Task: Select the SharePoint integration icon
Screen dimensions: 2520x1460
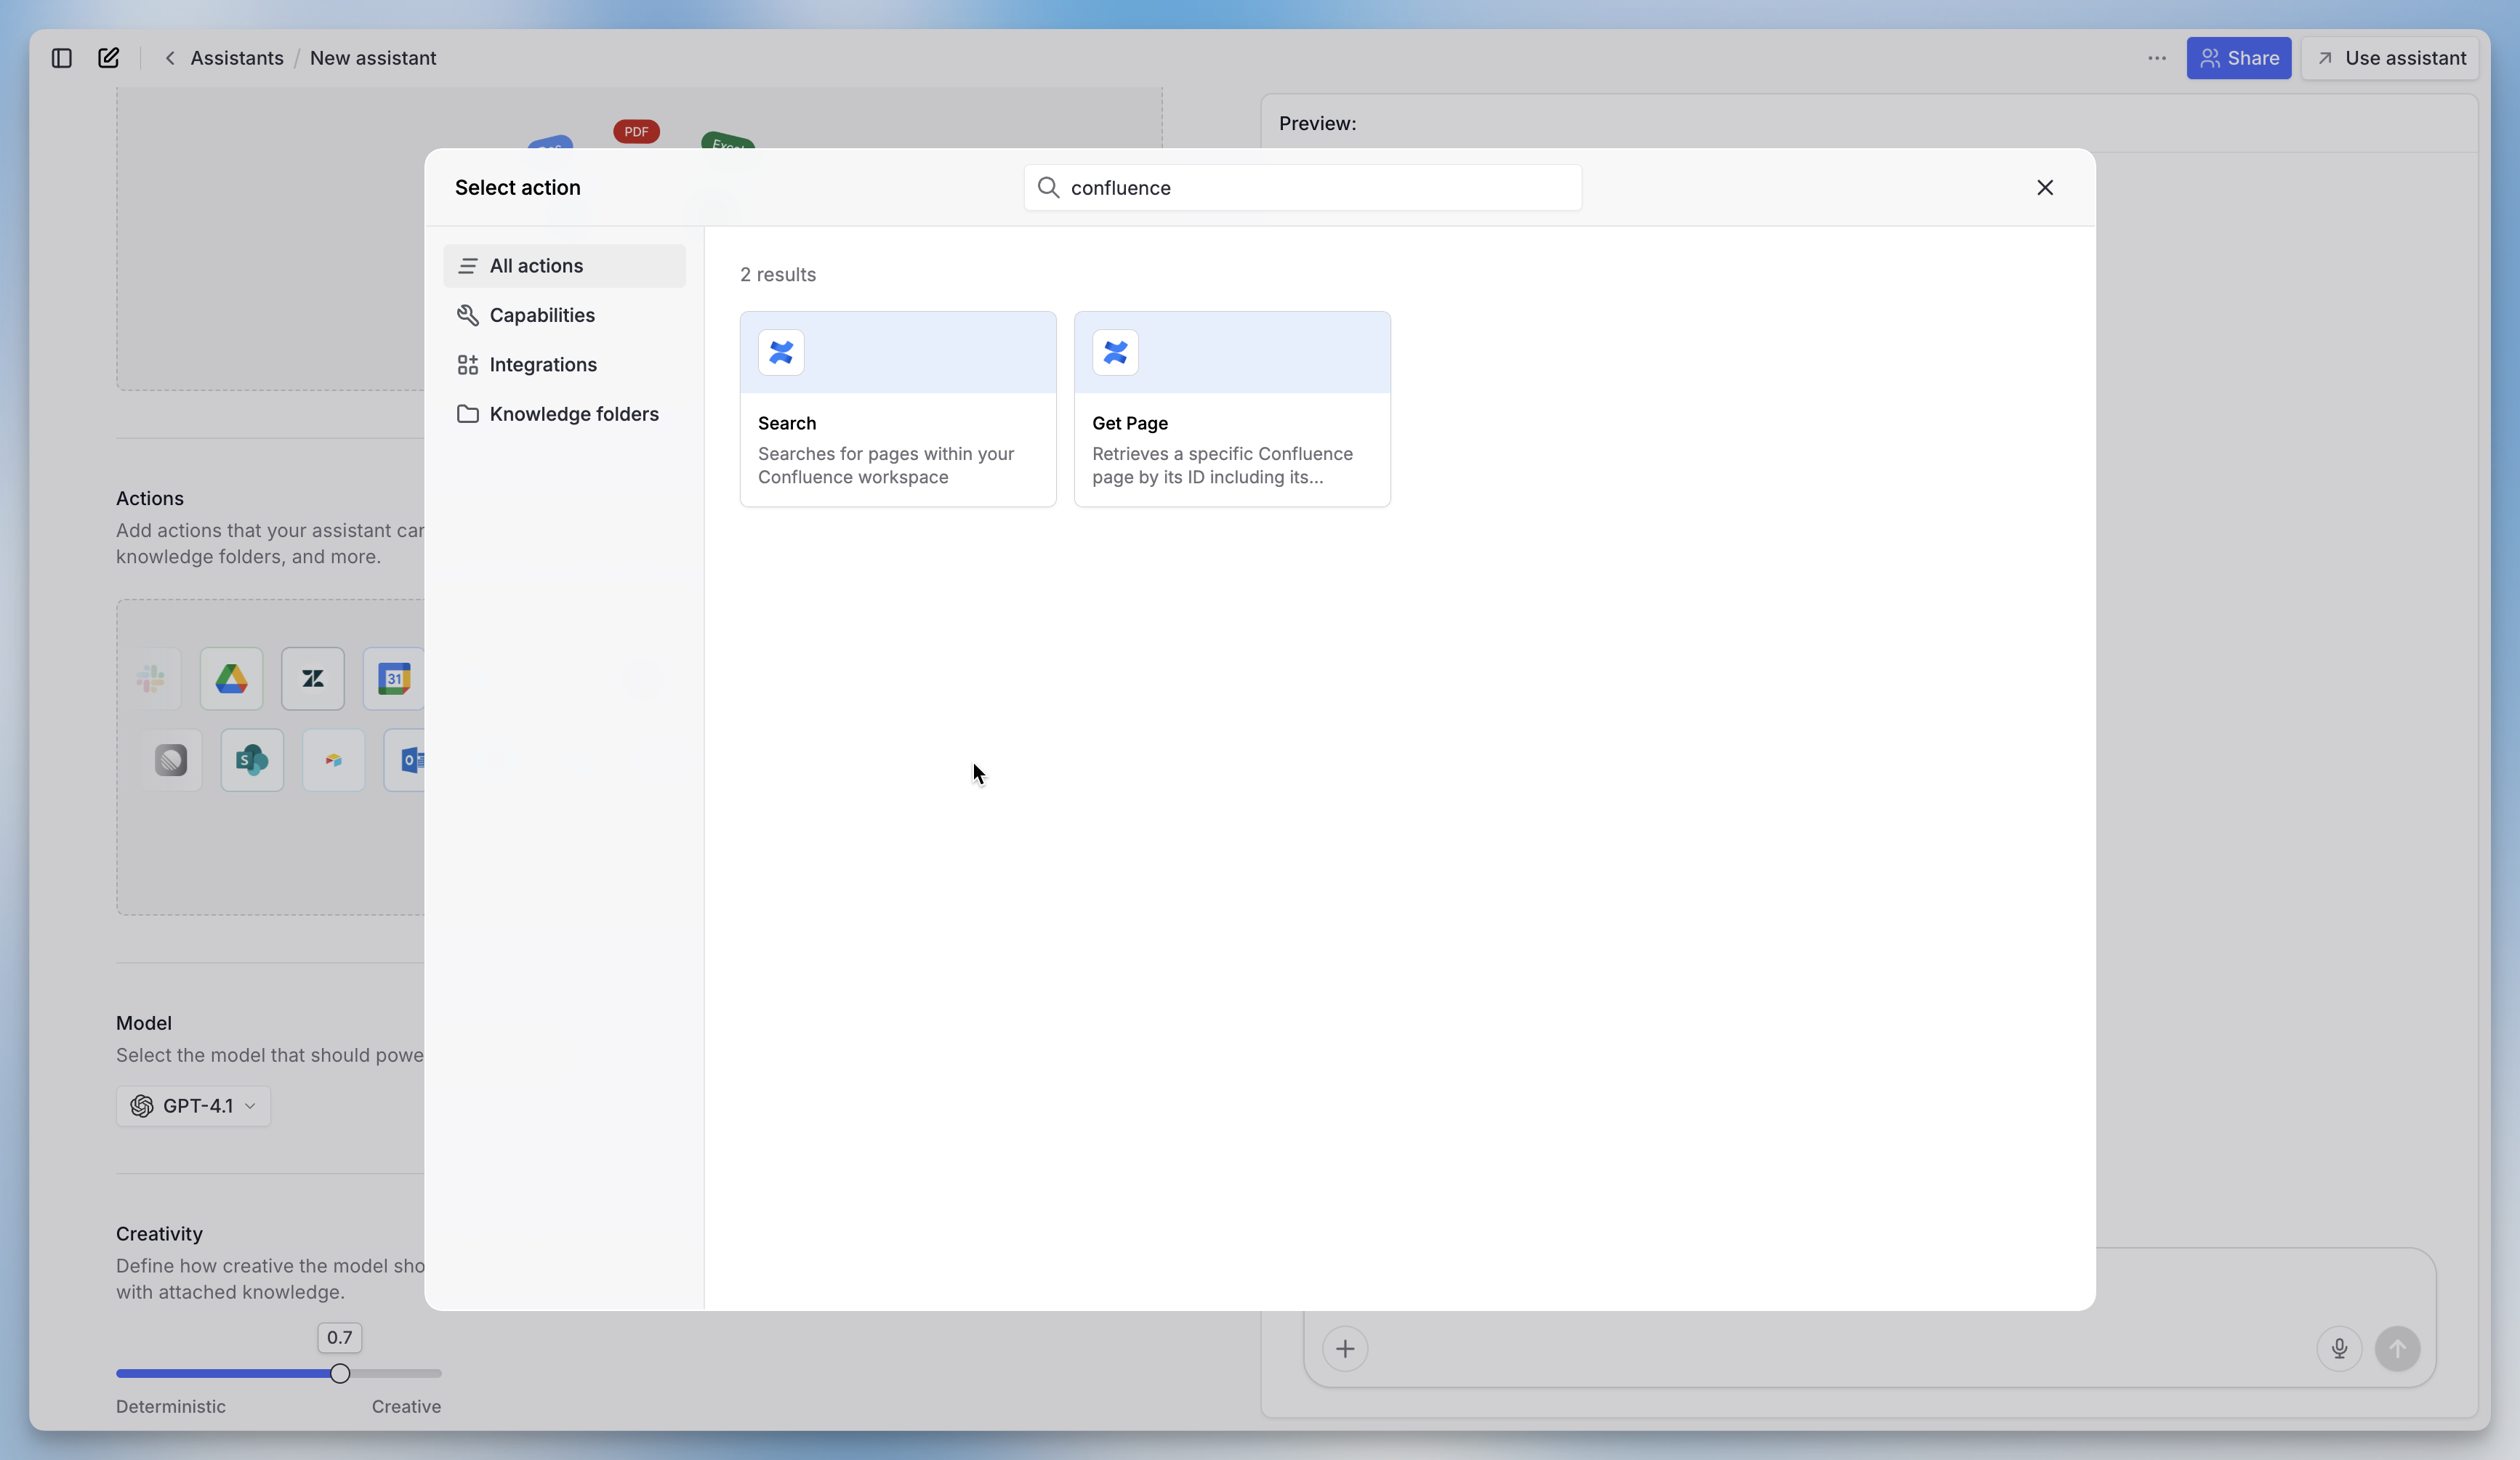Action: pyautogui.click(x=252, y=760)
